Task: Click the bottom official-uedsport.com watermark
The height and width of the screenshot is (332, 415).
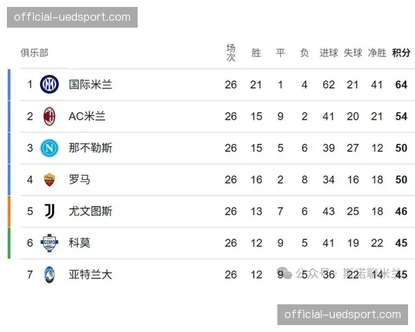Action: [x=342, y=315]
